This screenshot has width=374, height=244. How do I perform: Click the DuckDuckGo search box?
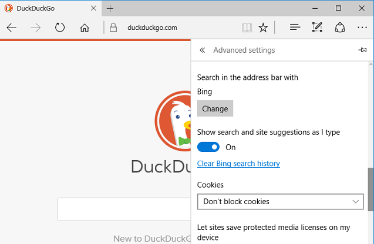tap(124, 209)
